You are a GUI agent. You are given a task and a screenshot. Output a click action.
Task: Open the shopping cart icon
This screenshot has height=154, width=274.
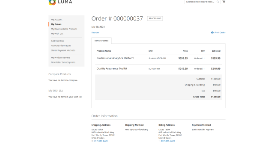coord(224,2)
